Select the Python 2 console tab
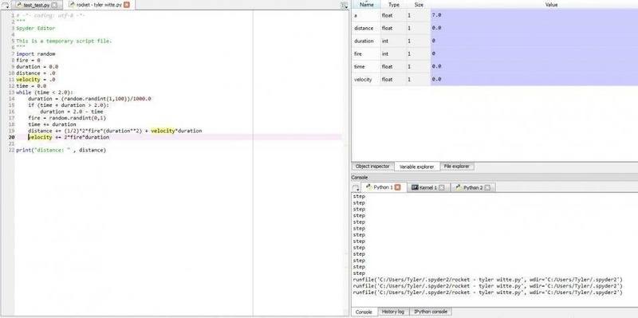This screenshot has height=318, width=638. [473, 187]
